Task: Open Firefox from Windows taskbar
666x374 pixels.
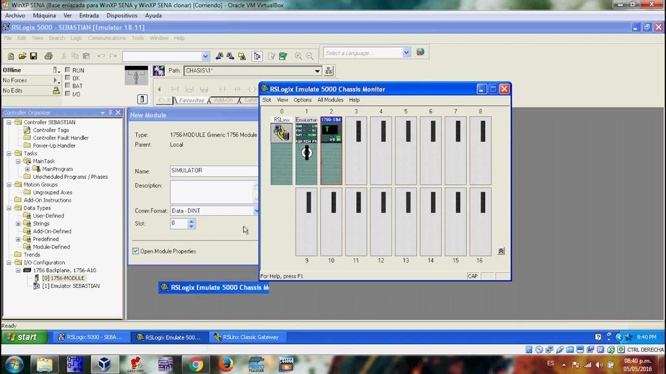Action: click(226, 365)
